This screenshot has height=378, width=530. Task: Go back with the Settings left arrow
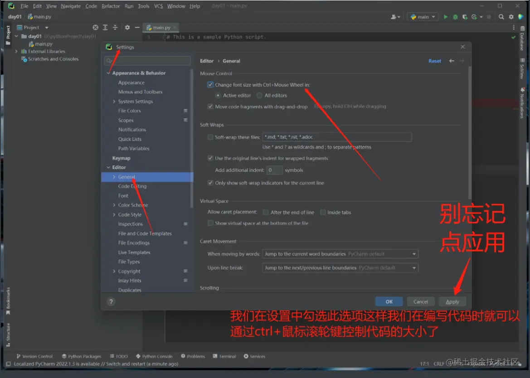tap(452, 61)
